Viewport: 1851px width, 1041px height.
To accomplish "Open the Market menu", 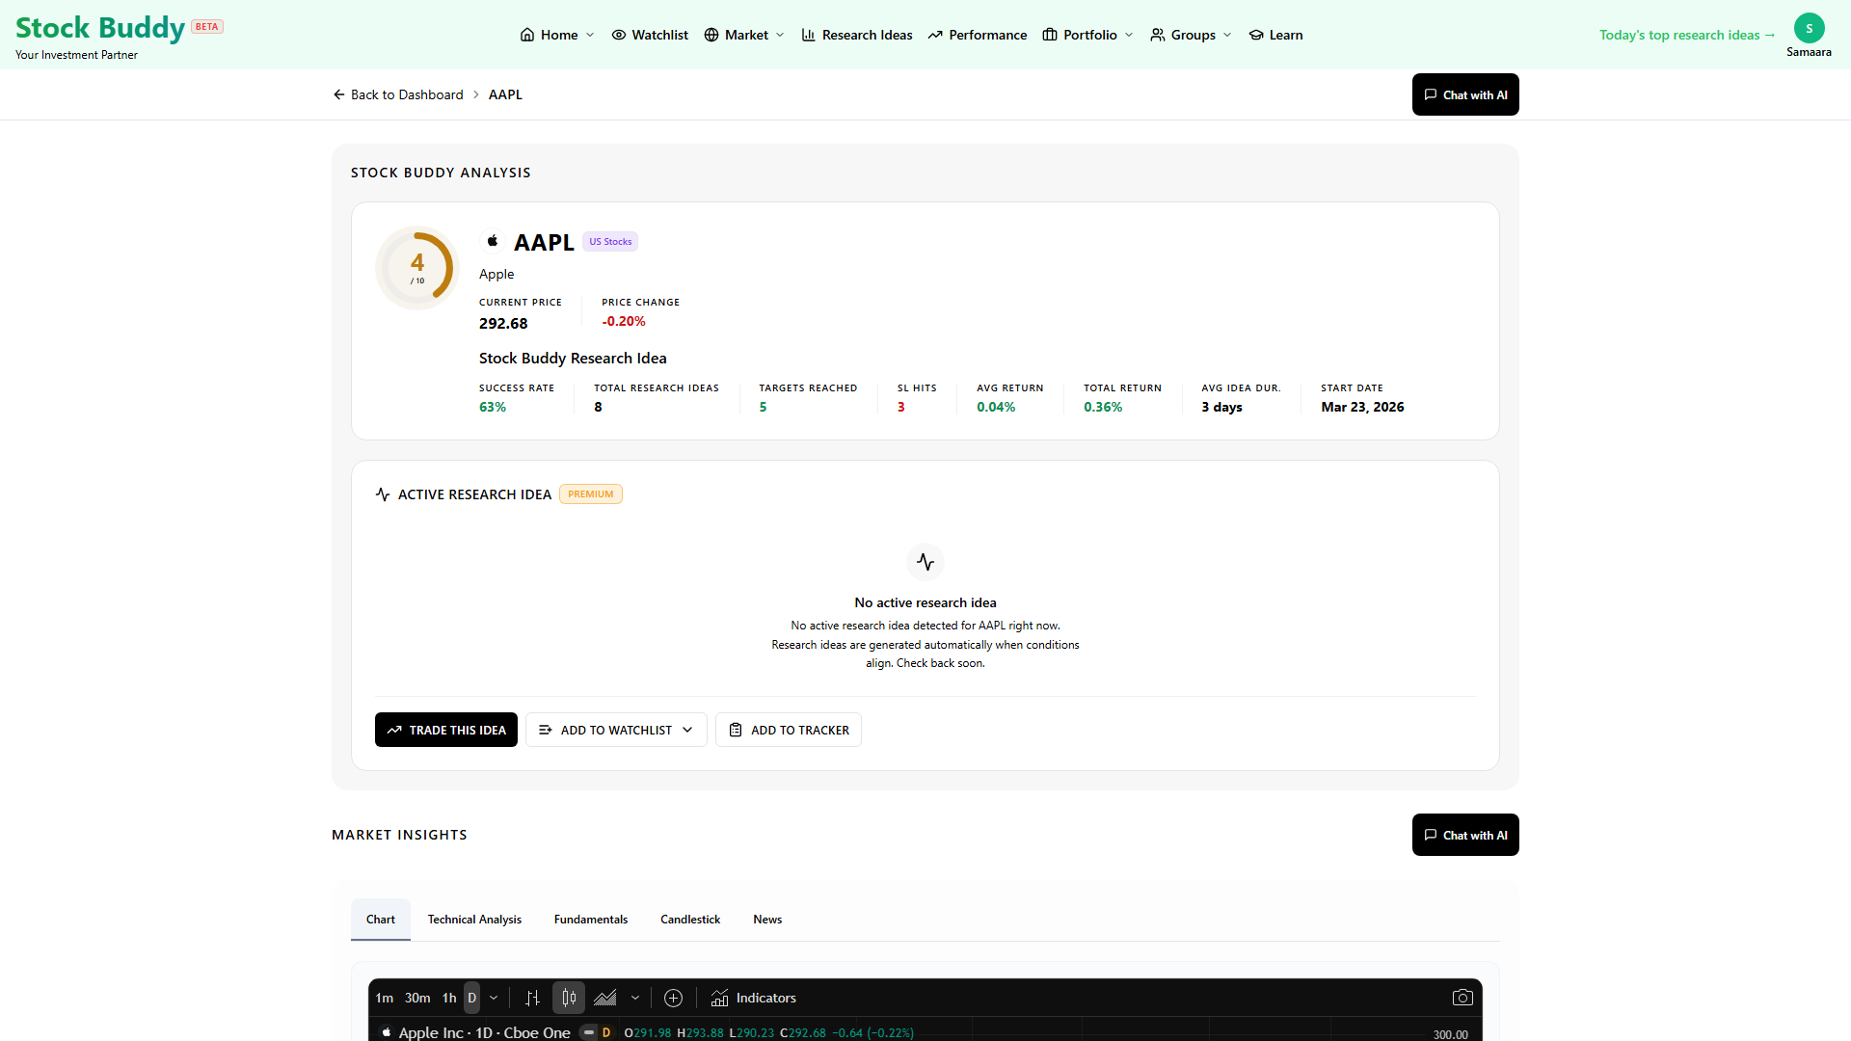I will [x=744, y=35].
